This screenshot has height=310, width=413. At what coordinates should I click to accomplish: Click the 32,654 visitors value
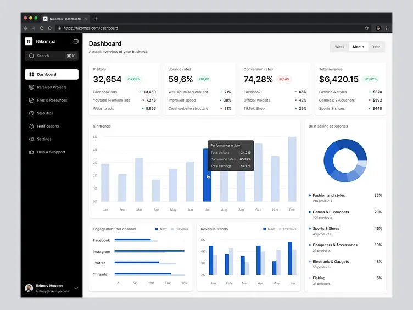tap(107, 79)
